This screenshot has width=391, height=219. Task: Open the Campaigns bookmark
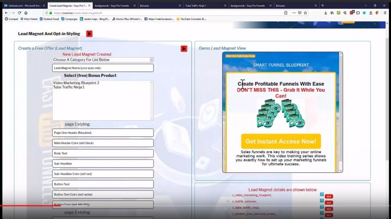pos(69,19)
